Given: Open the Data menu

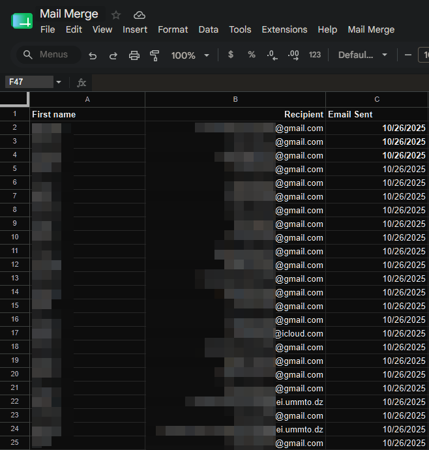Looking at the screenshot, I should tap(209, 29).
